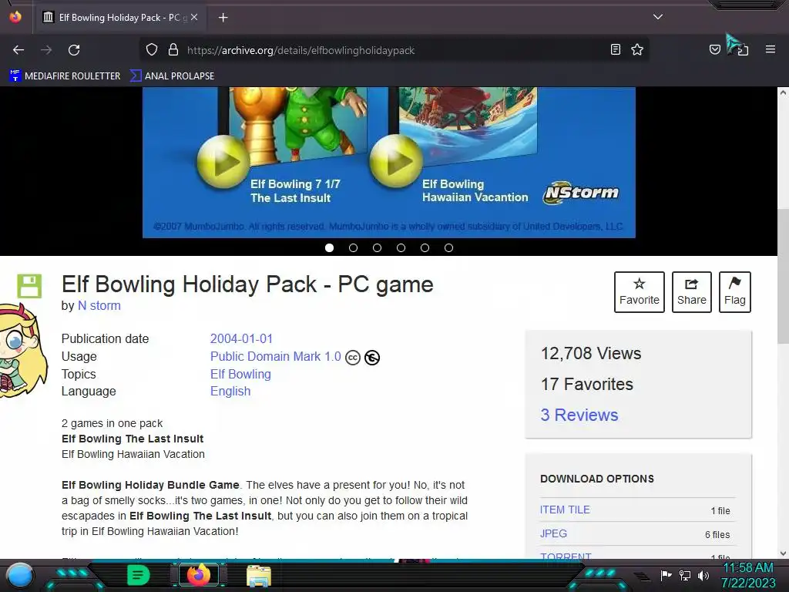Open the MEDIAFIRE ROULETTER bookmark

65,76
